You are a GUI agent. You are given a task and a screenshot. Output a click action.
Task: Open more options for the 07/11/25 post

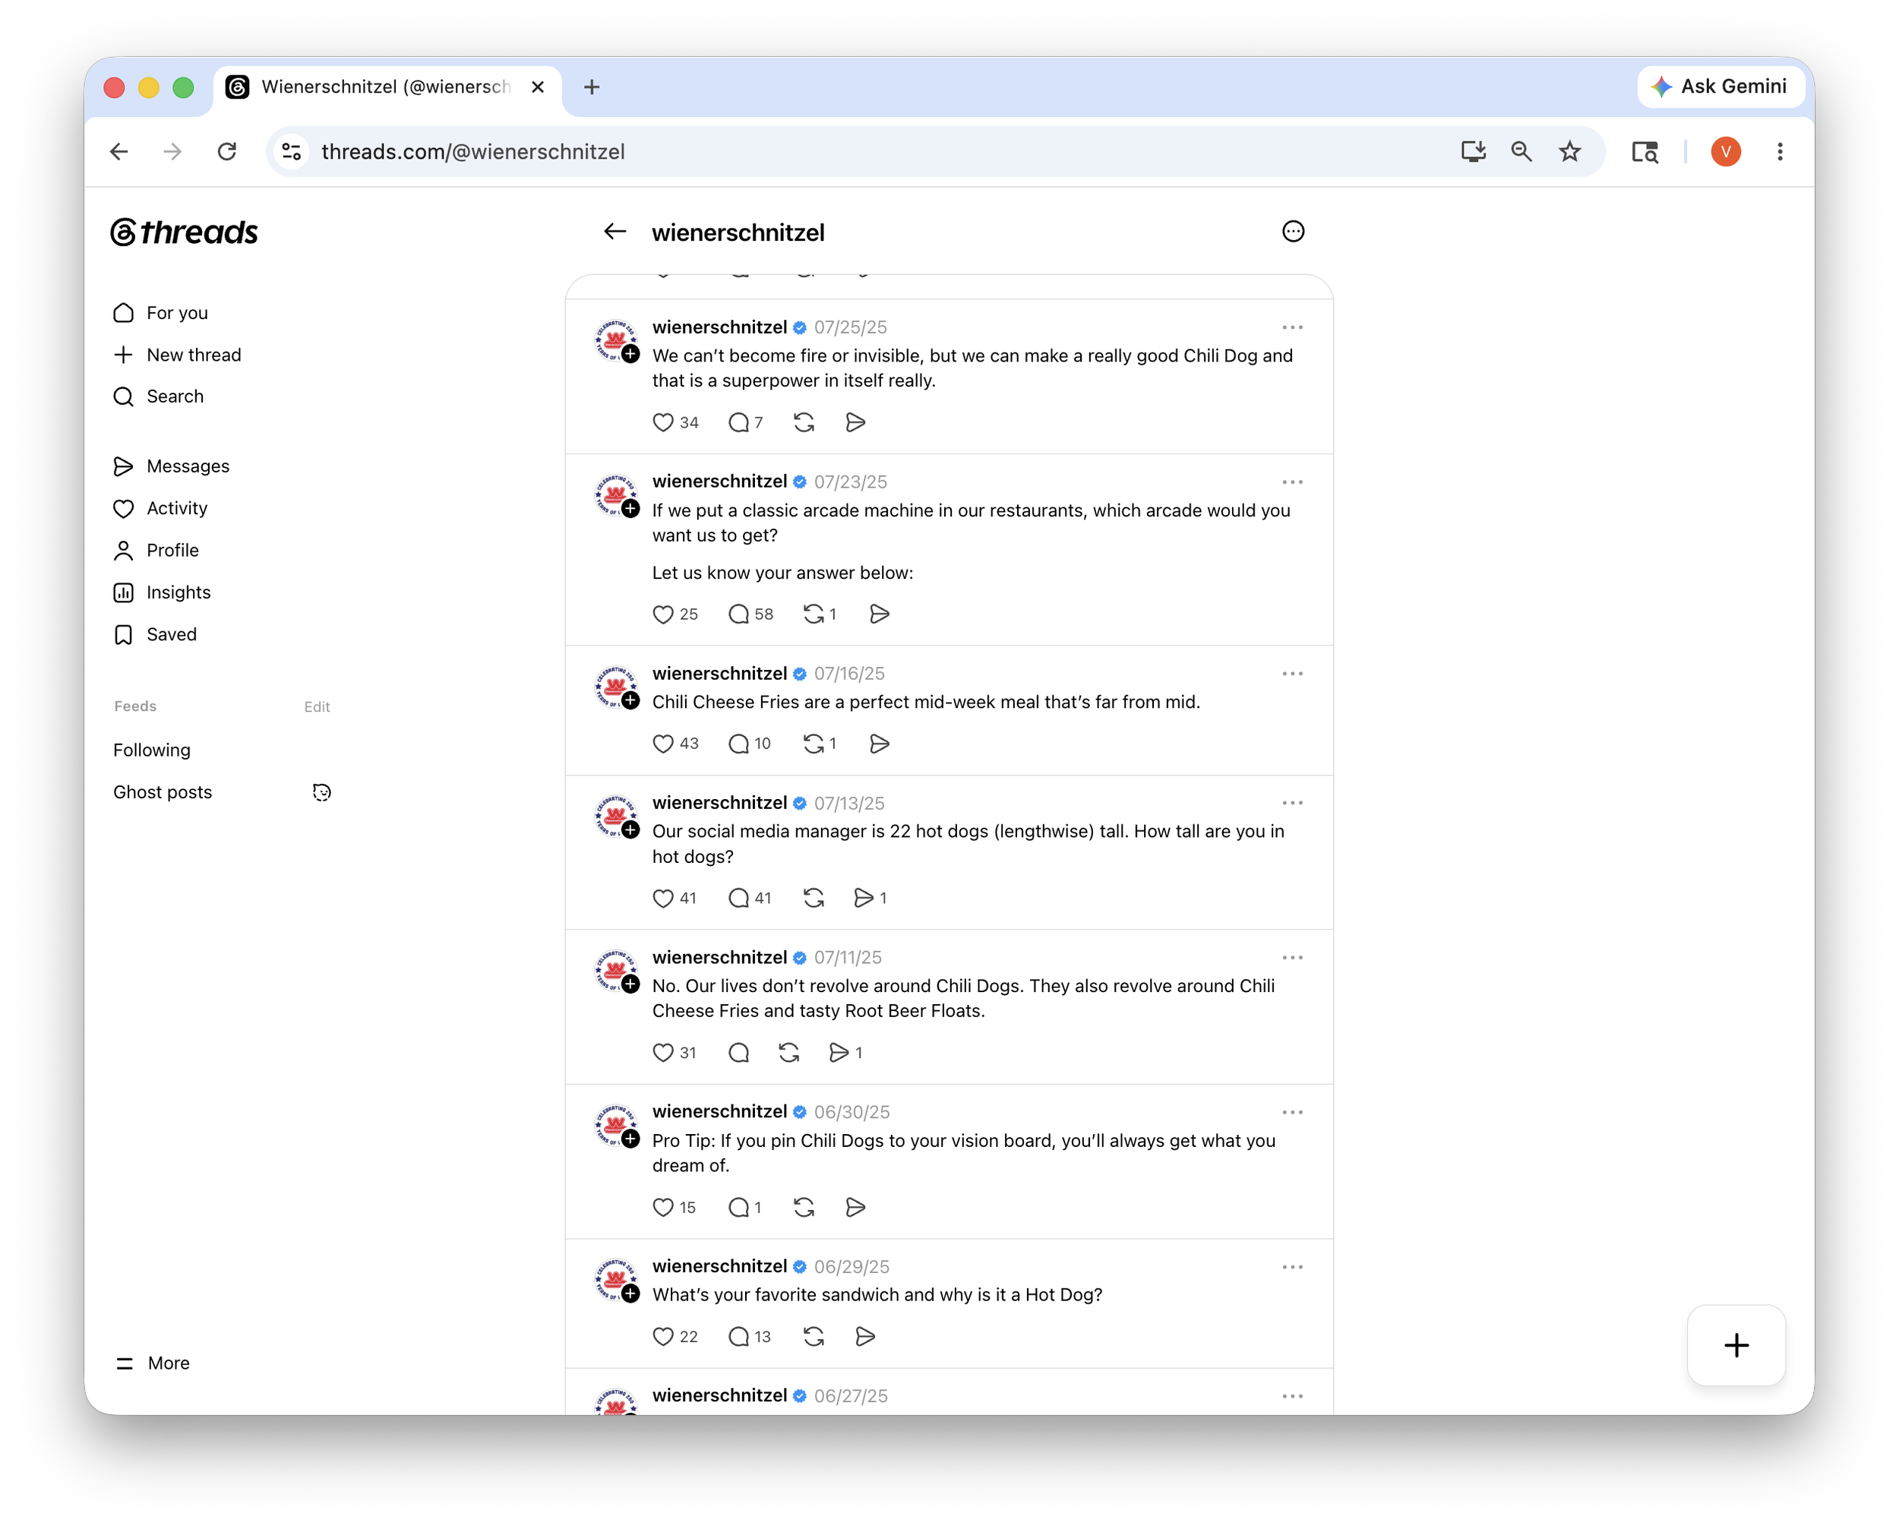coord(1292,958)
